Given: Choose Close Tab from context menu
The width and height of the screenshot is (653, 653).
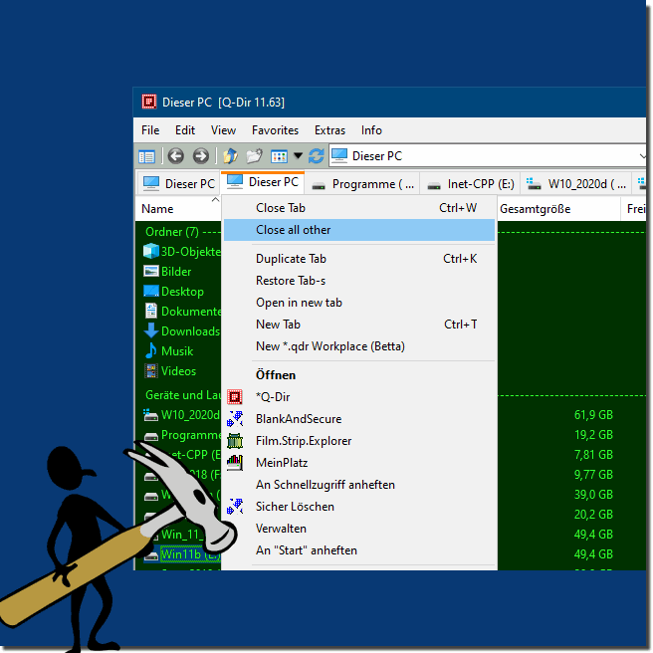Looking at the screenshot, I should point(359,208).
